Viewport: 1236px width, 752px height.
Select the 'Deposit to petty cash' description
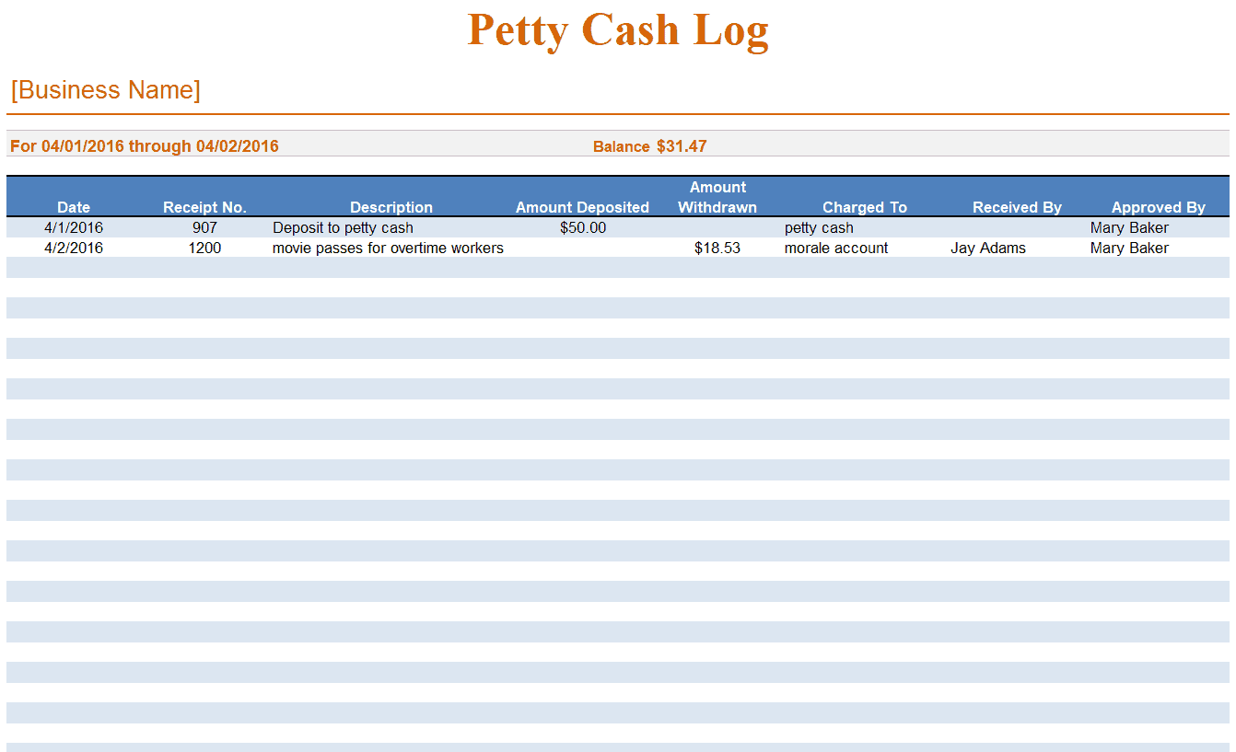pyautogui.click(x=343, y=227)
